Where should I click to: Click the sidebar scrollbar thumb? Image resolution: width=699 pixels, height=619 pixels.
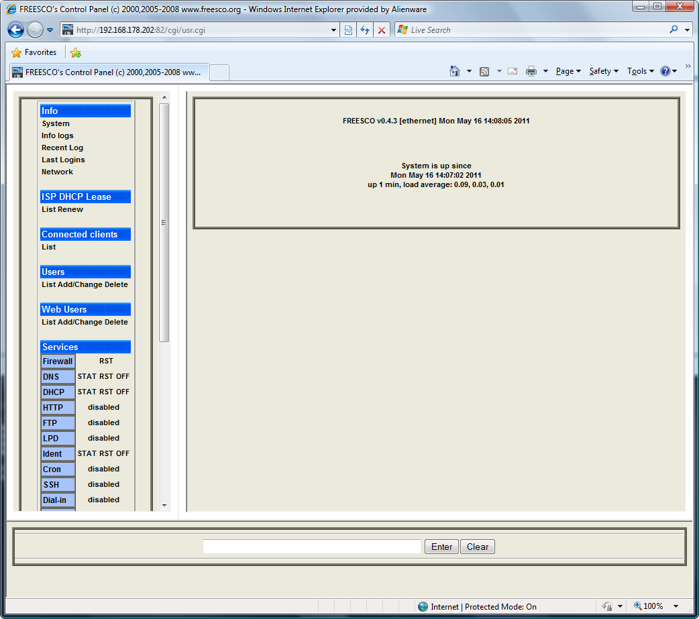coord(164,223)
